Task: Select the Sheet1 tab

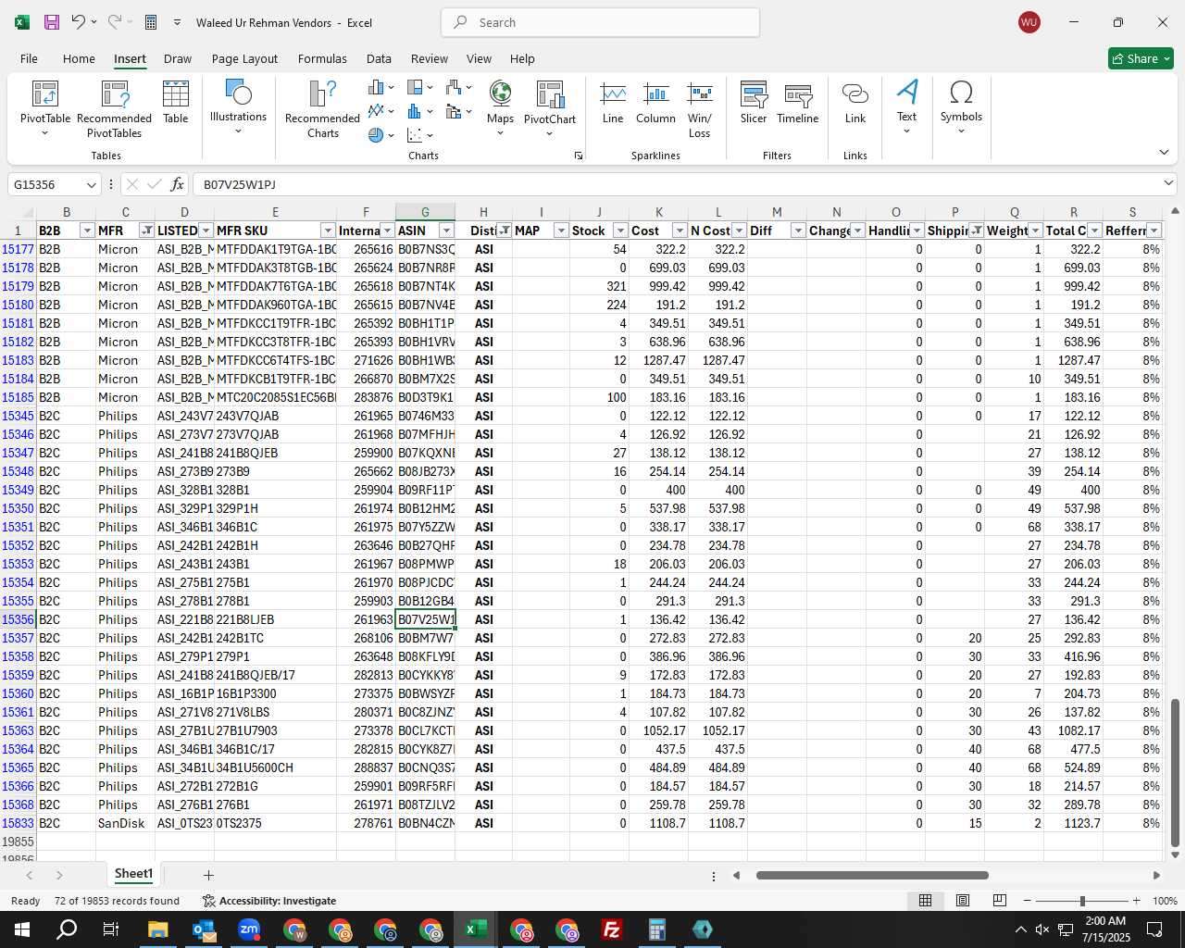Action: point(133,874)
